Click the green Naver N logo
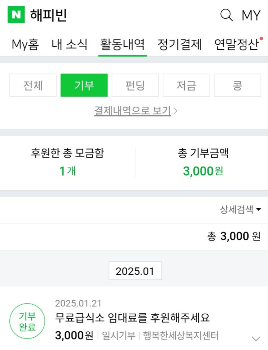Image resolution: width=268 pixels, height=350 pixels. point(16,15)
